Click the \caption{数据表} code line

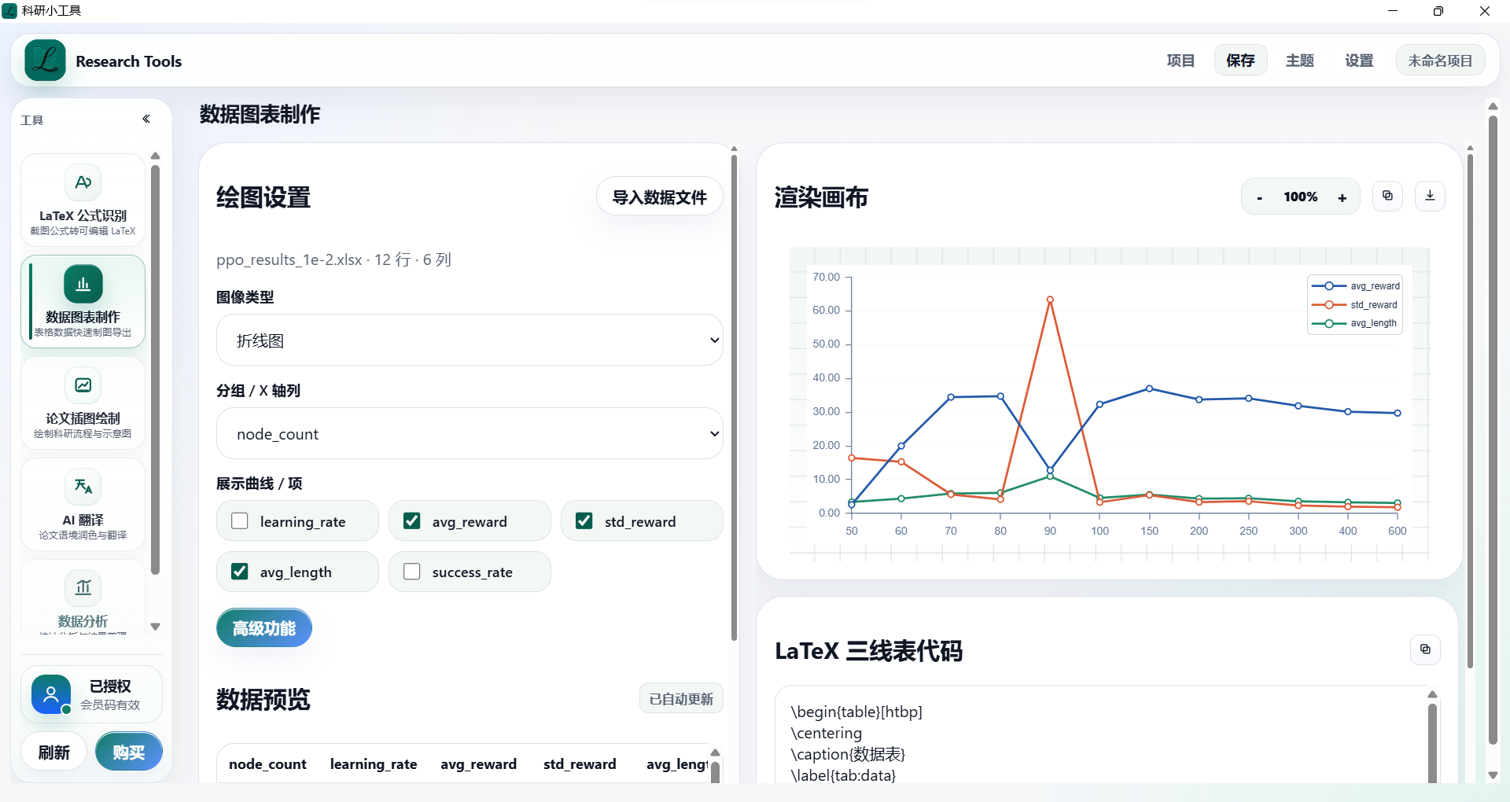[x=848, y=754]
